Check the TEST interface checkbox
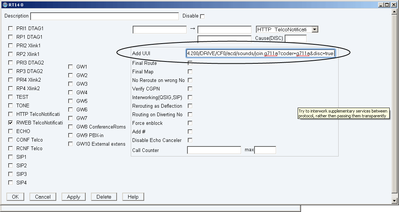This screenshot has width=399, height=212. pyautogui.click(x=10, y=97)
